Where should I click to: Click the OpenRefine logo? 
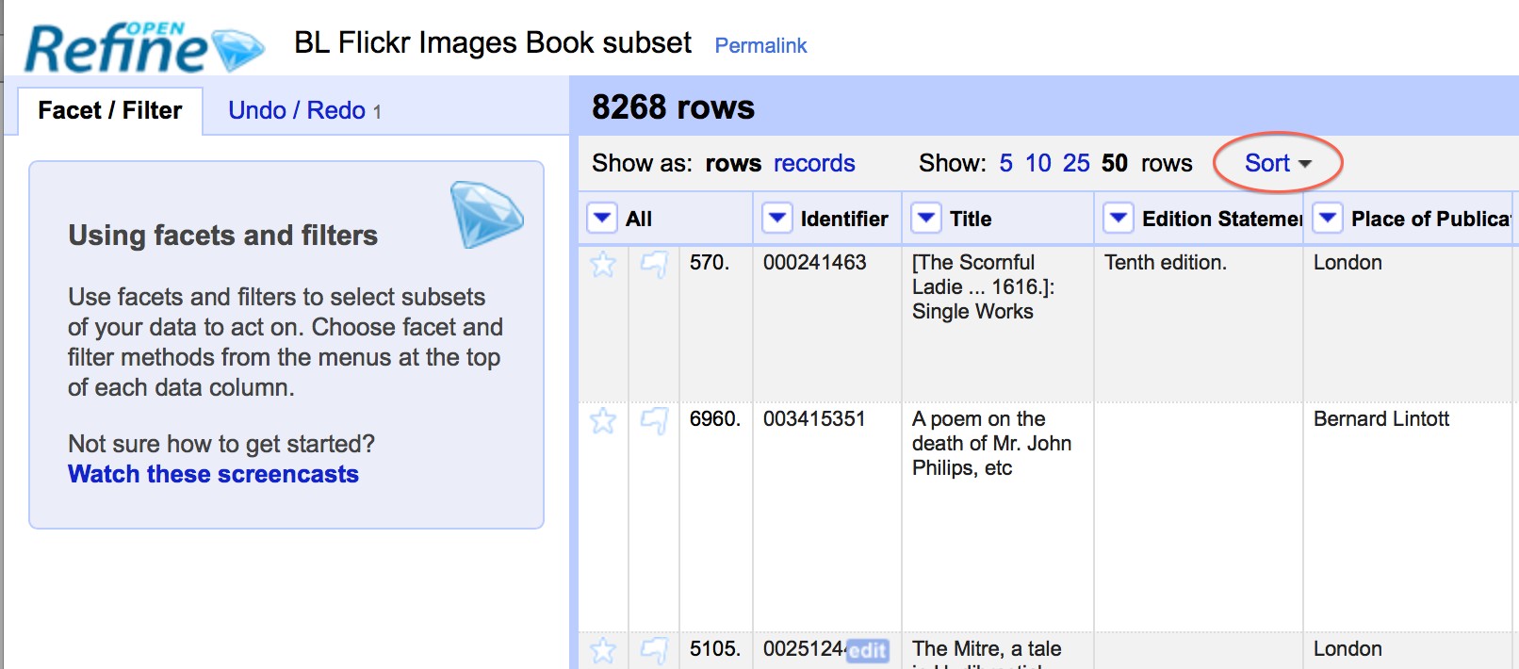click(x=141, y=47)
